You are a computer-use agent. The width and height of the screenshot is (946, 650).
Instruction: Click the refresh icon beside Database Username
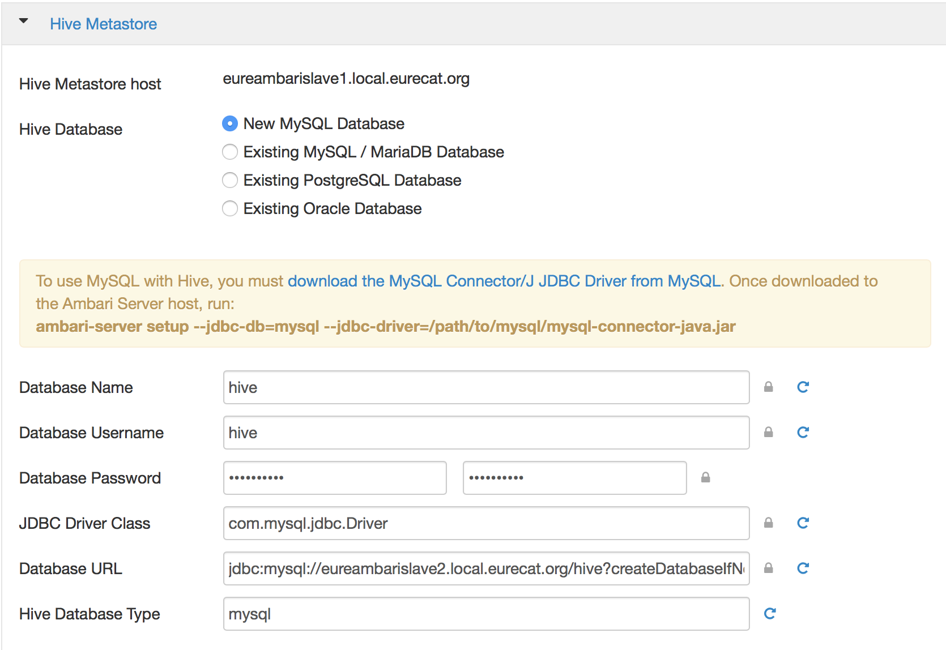pos(802,433)
